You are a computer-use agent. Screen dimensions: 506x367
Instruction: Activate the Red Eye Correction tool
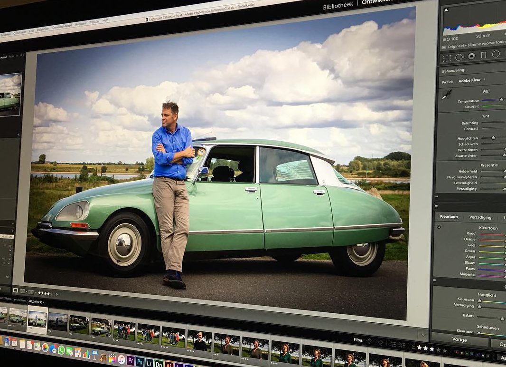[x=471, y=56]
